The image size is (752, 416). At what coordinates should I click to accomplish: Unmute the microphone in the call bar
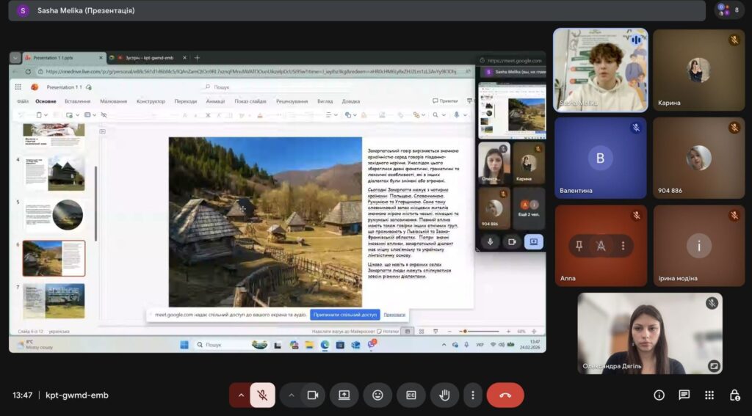(x=262, y=395)
